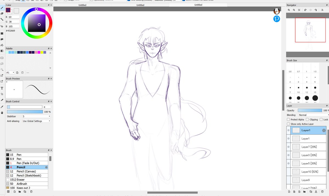Viewport: 329px width, 196px height.
Task: Toggle Clipping checkbox
Action: click(307, 120)
